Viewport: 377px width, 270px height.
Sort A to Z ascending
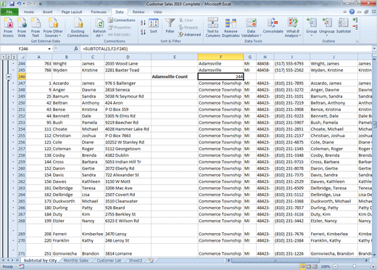(143, 23)
